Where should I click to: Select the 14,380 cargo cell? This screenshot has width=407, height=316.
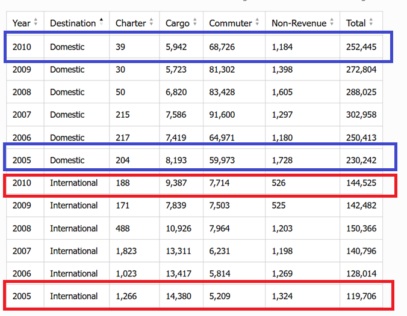(178, 296)
